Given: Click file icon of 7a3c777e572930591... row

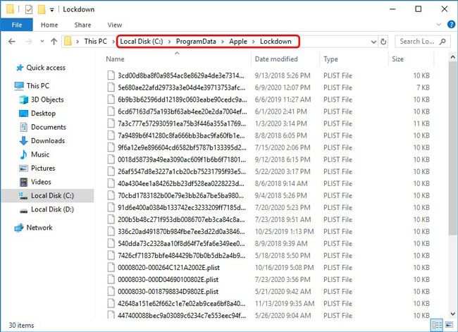Looking at the screenshot, I should coord(111,123).
